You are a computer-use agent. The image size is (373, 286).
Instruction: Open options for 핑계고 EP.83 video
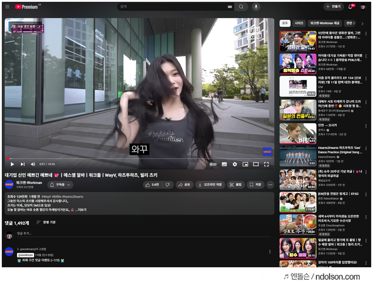366,194
